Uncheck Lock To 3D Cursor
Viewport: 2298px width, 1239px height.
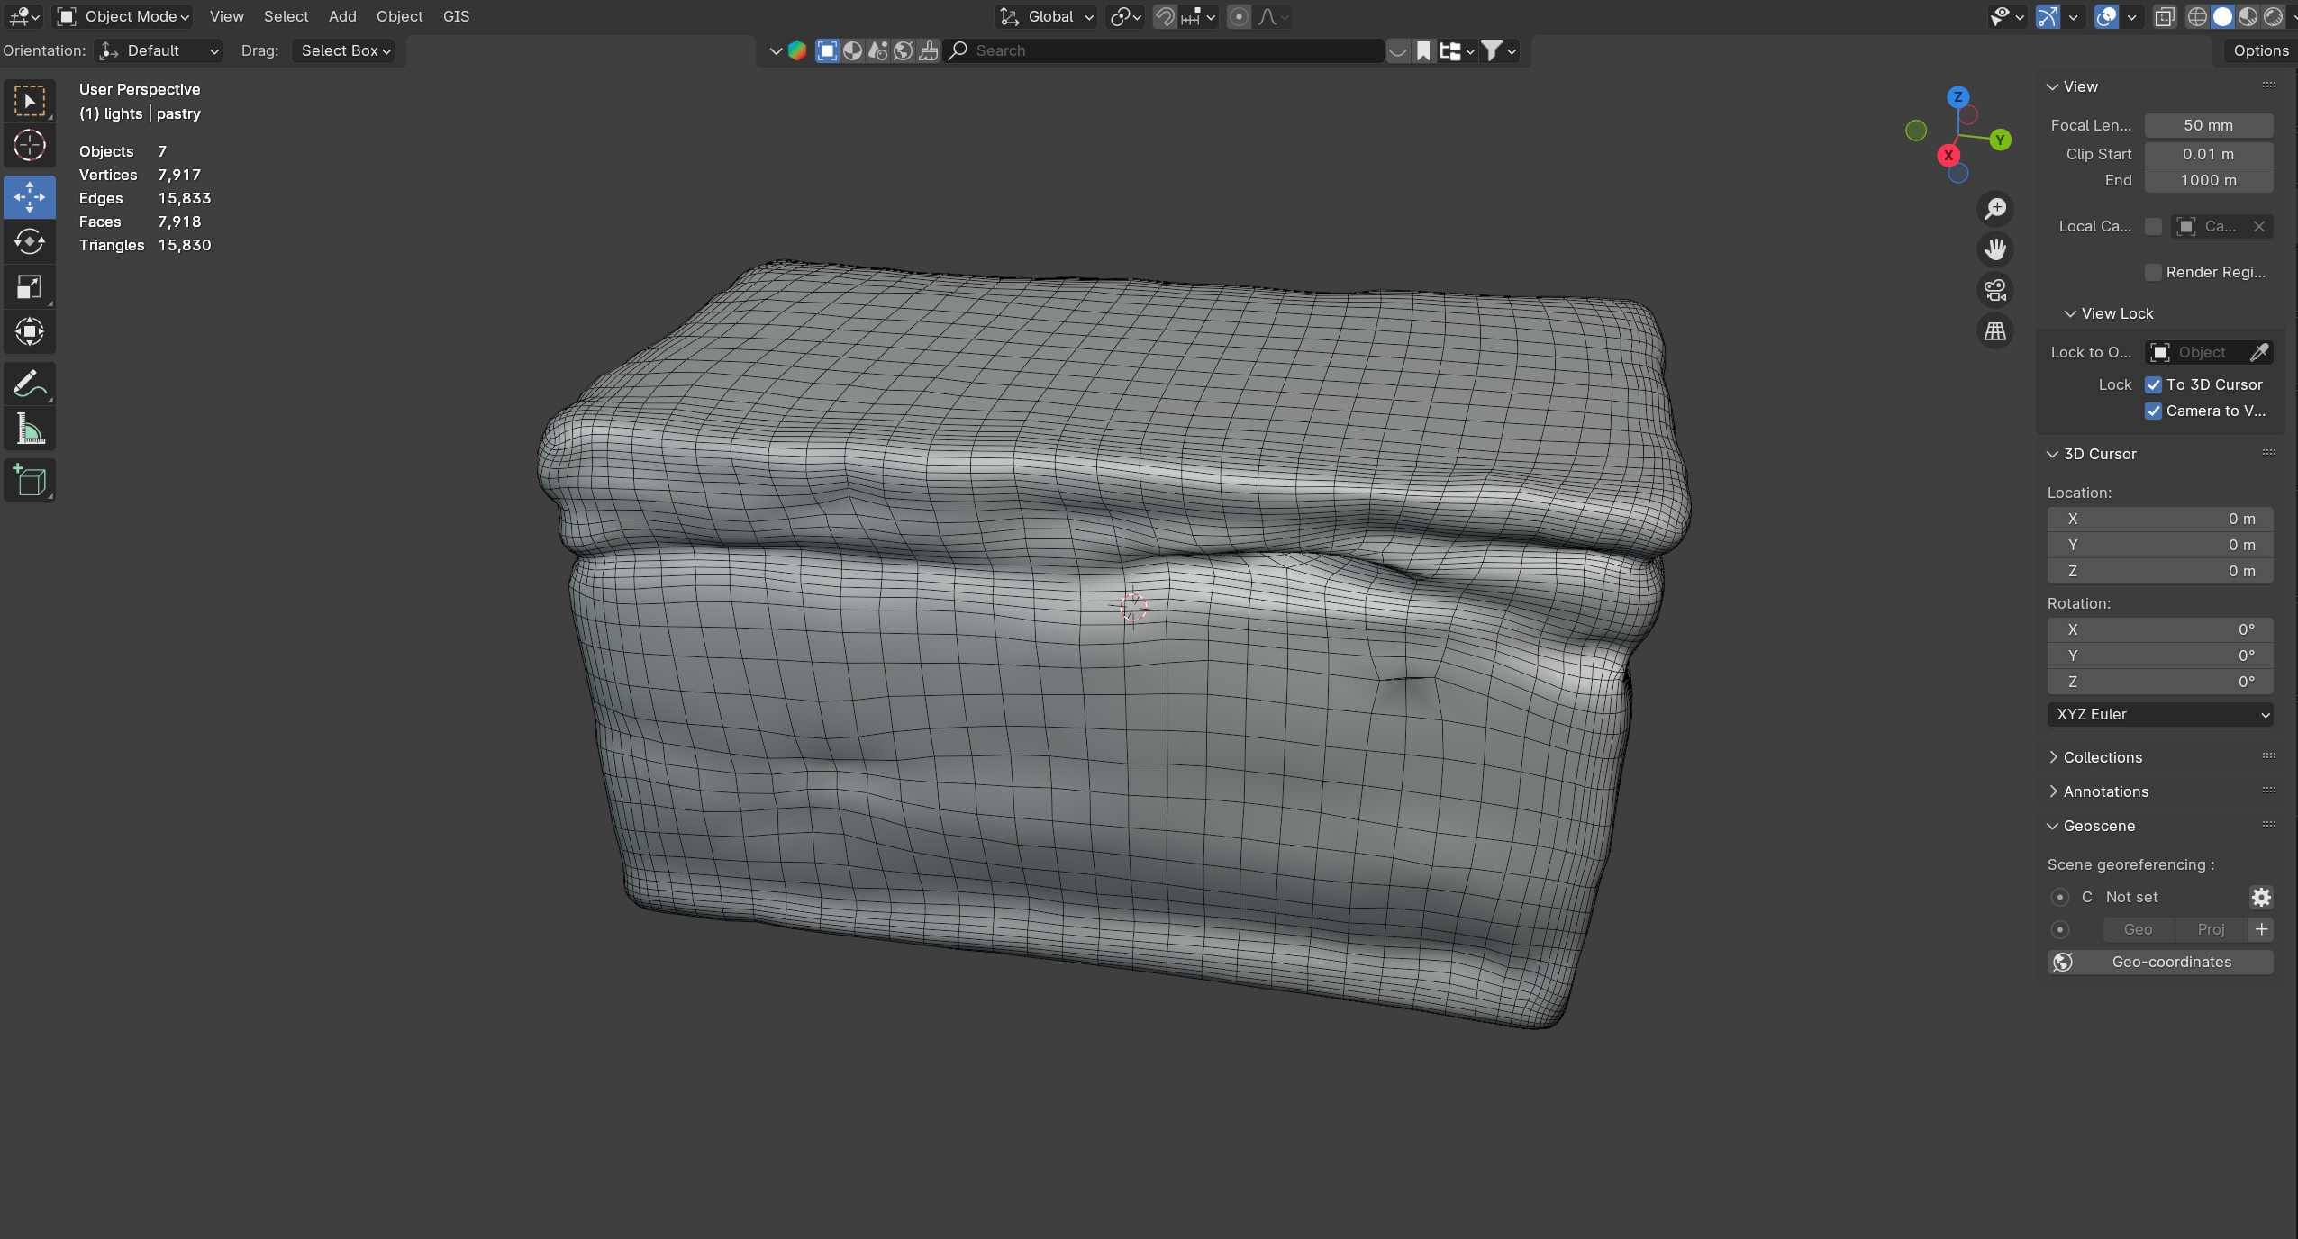pos(2153,384)
